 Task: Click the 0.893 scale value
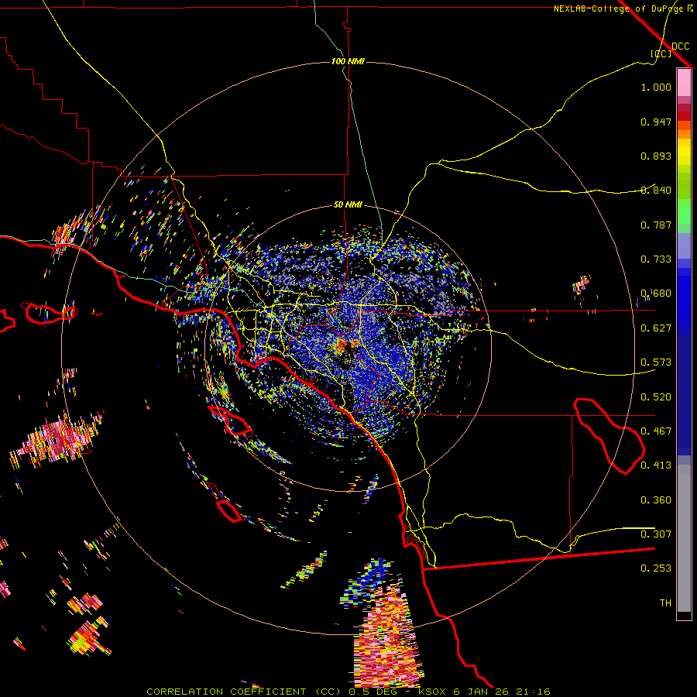[656, 156]
